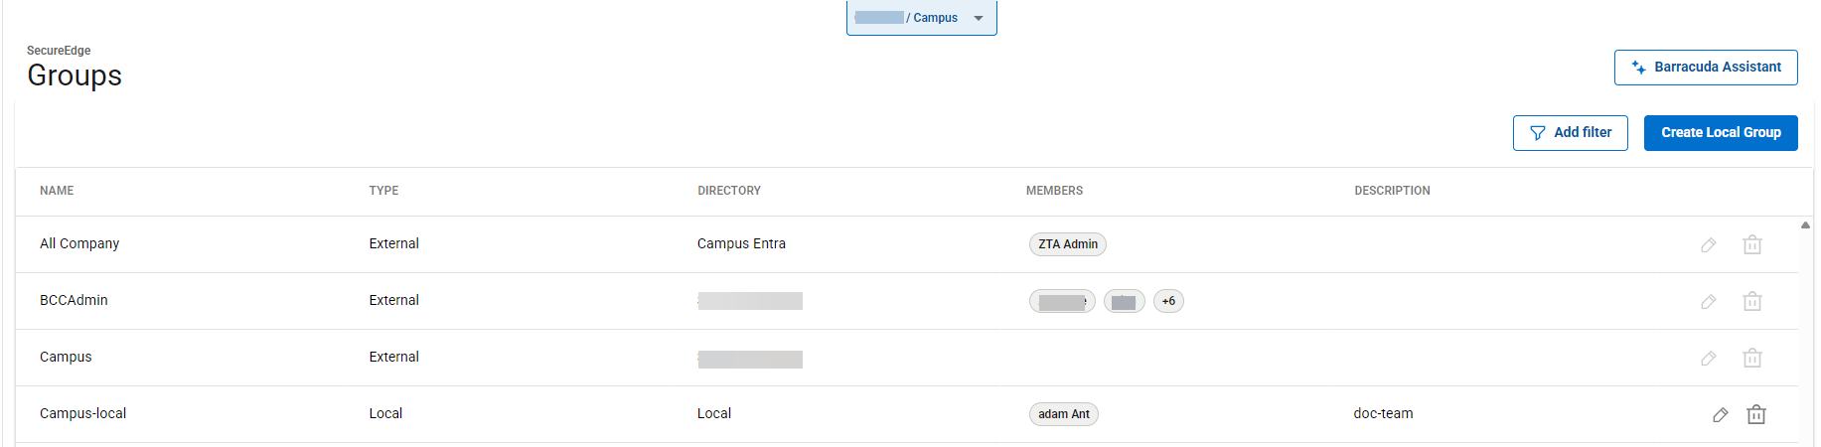Image resolution: width=1821 pixels, height=447 pixels.
Task: Open the Barracuda Assistant
Action: pos(1705,68)
